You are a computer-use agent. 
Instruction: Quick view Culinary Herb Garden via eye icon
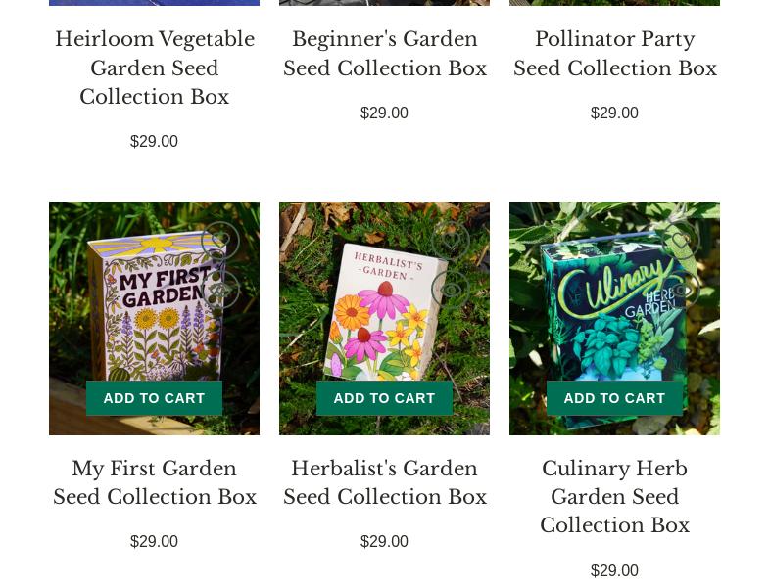tap(681, 290)
